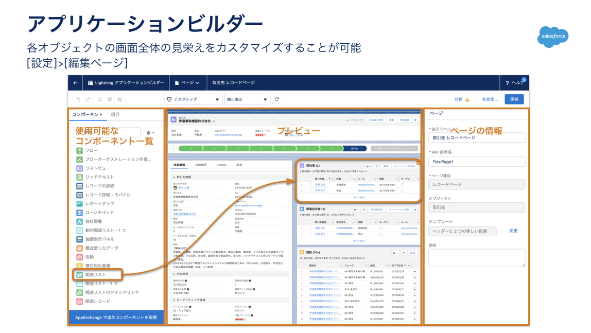Click the 変更 template change button
The height and width of the screenshot is (333, 591).
point(513,231)
